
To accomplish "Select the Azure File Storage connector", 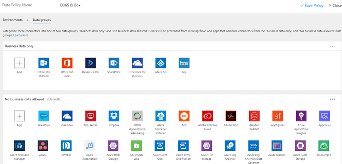I will tap(207, 146).
